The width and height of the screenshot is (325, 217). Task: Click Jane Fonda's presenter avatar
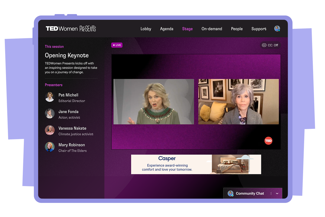click(50, 114)
